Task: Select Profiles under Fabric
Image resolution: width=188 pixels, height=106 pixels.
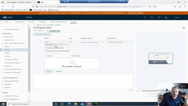Action: pyautogui.click(x=8, y=56)
